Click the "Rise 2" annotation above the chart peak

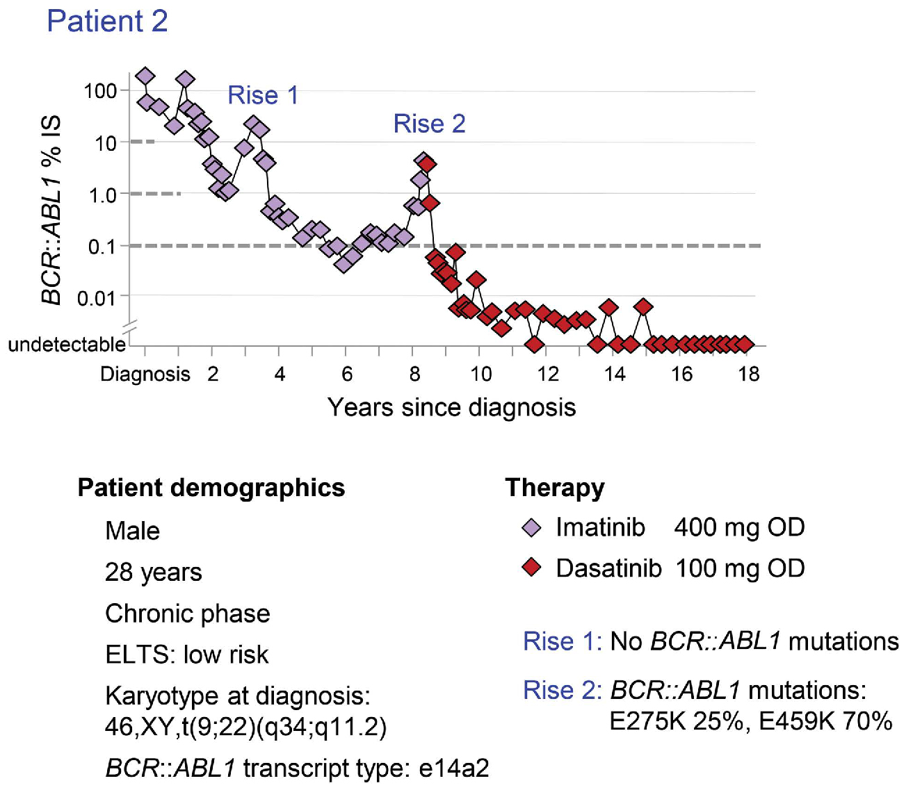(x=429, y=124)
